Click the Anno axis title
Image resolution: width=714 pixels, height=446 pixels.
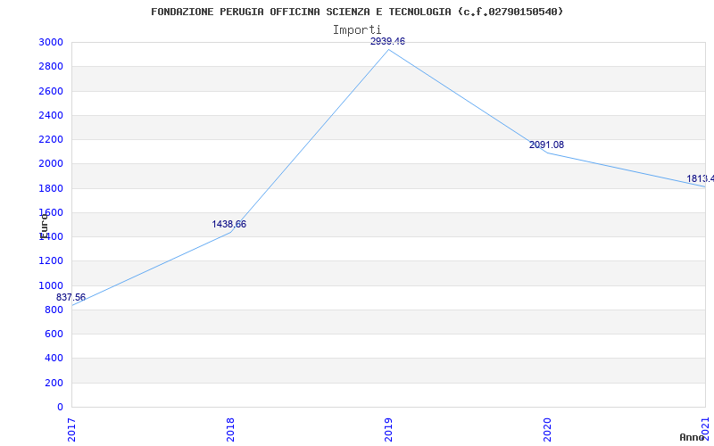[692, 437]
